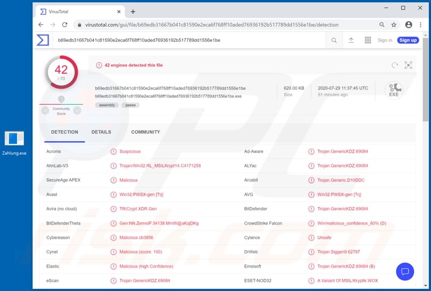Image resolution: width=431 pixels, height=291 pixels.
Task: Click the 51 minutes ago text
Action: (333, 95)
